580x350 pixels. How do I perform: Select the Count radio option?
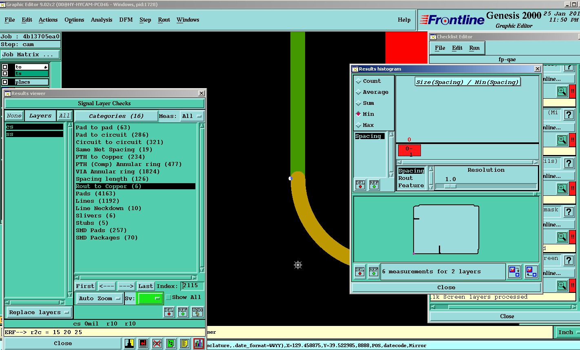point(368,81)
